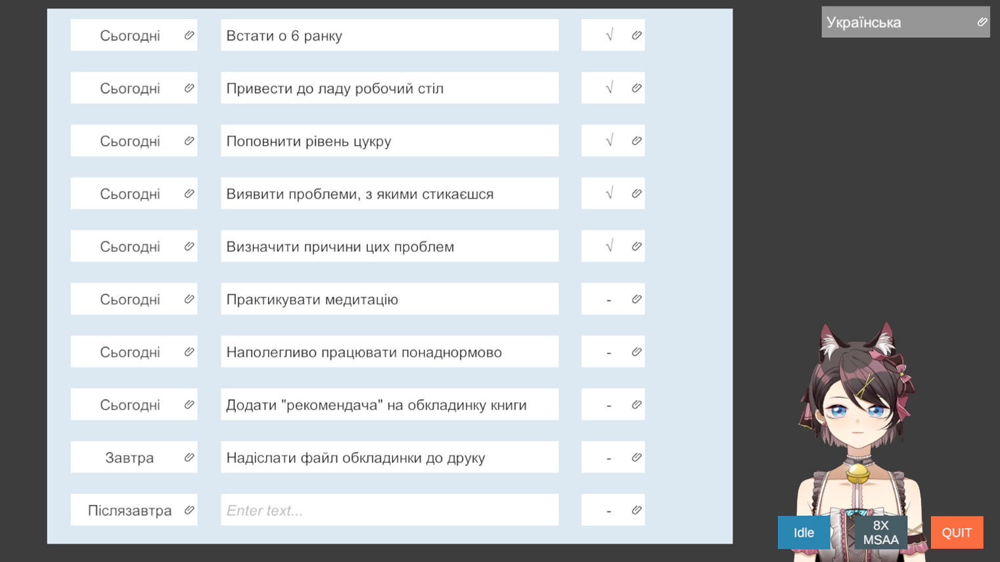Screen dimensions: 1000x562
Task: Click the cat-eared anime character's face
Action: [x=857, y=414]
